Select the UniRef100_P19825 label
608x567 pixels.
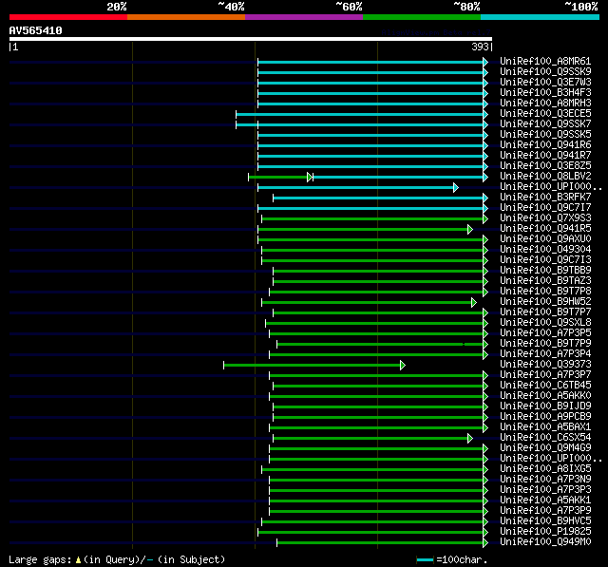click(545, 532)
